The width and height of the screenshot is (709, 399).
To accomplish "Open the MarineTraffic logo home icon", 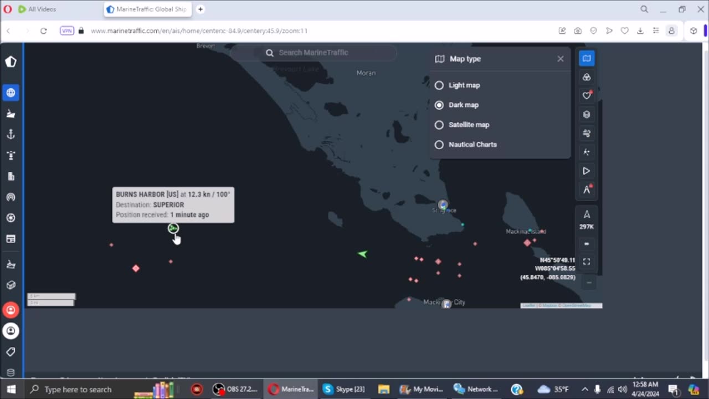I will point(11,62).
